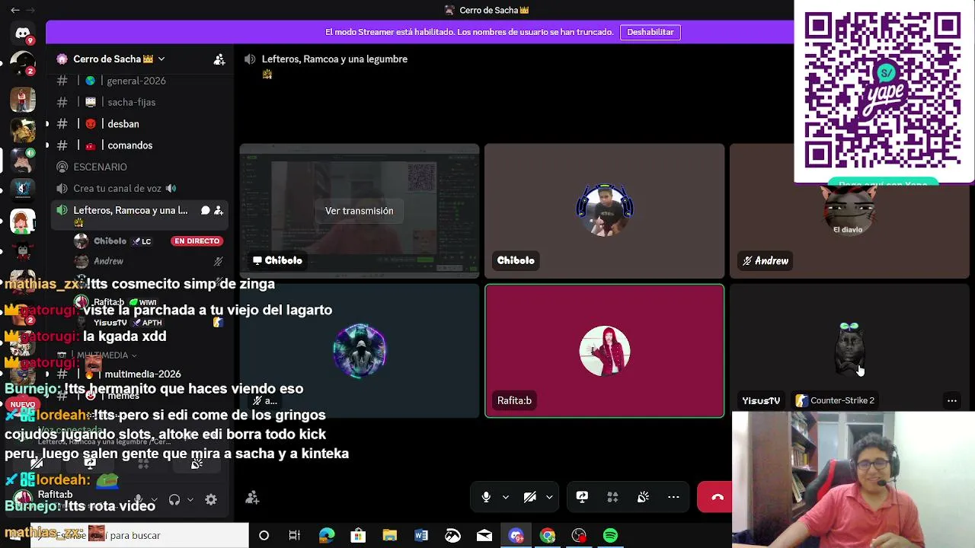975x548 pixels.
Task: Open chat of Lefteros voice channel
Action: [x=205, y=210]
